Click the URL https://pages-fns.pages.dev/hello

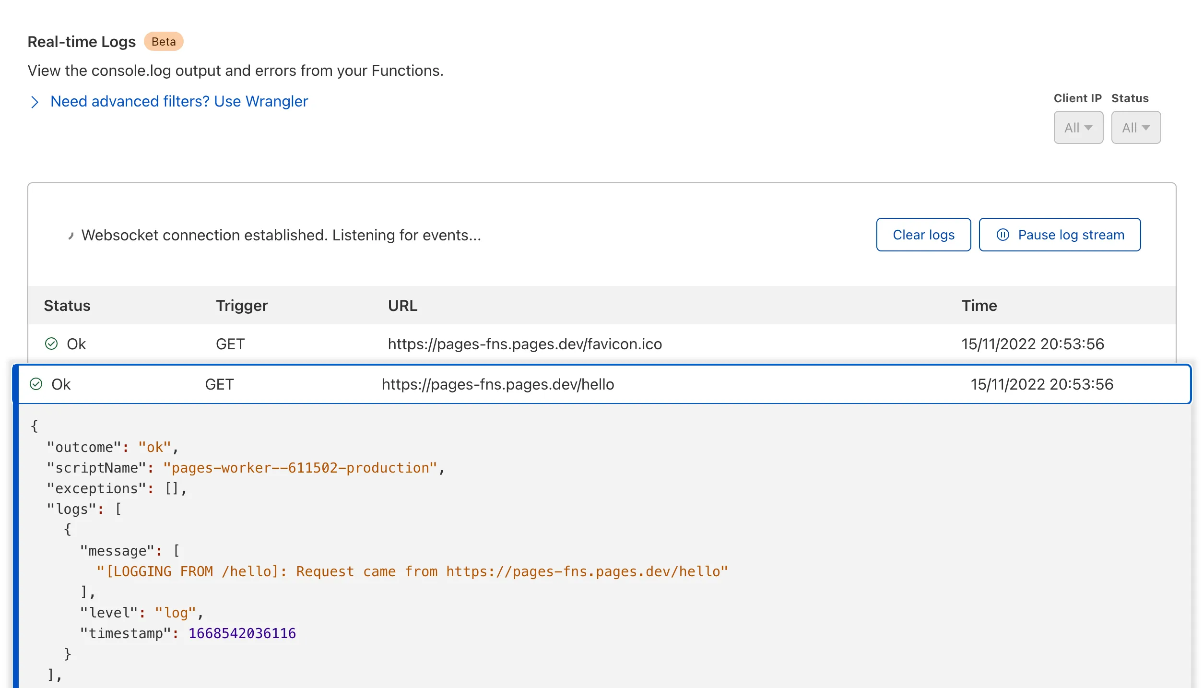click(x=498, y=384)
